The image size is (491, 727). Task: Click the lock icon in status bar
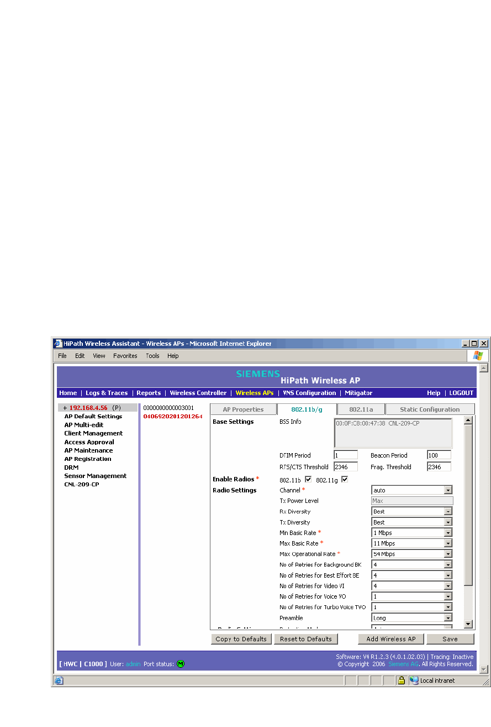402,681
